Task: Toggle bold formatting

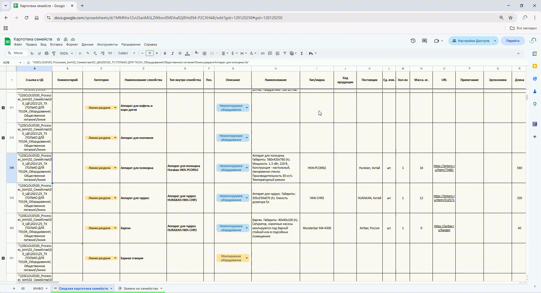Action: pyautogui.click(x=165, y=53)
